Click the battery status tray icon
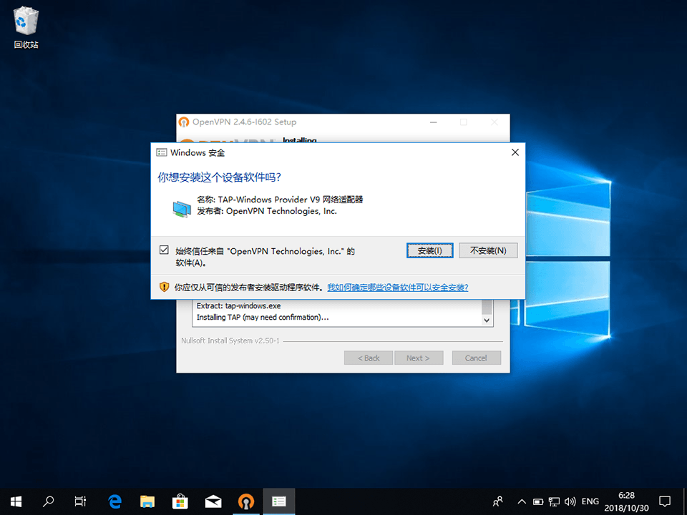The image size is (687, 515). 538,501
